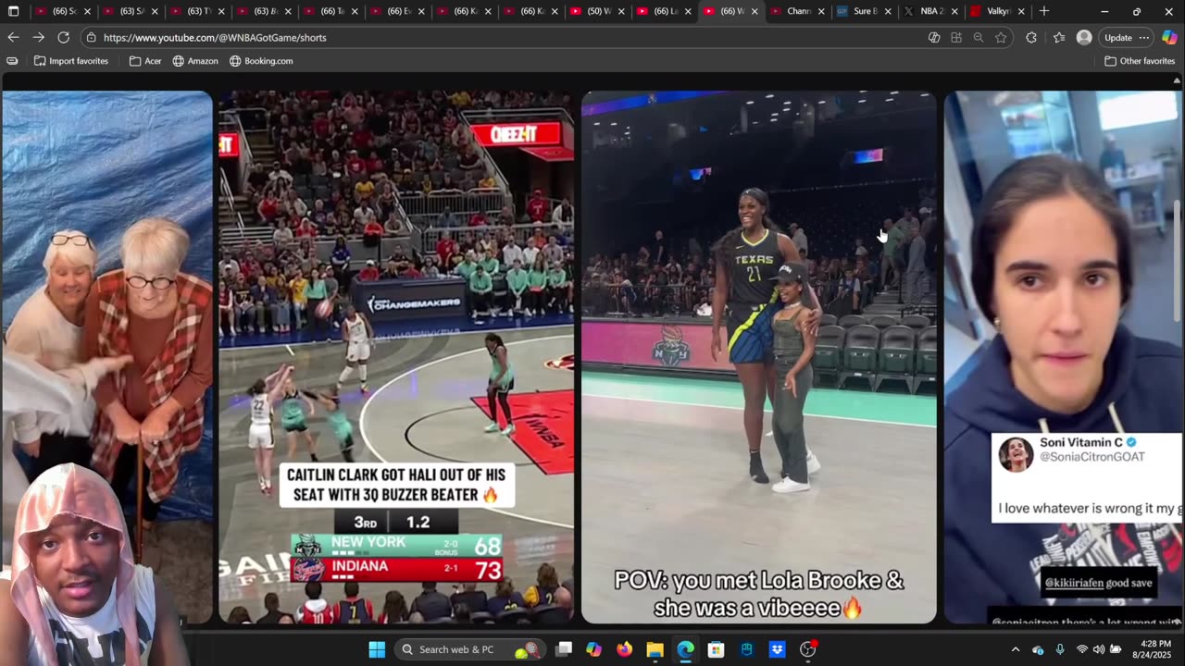
Task: Open Copilot sidebar icon
Action: pyautogui.click(x=1169, y=38)
